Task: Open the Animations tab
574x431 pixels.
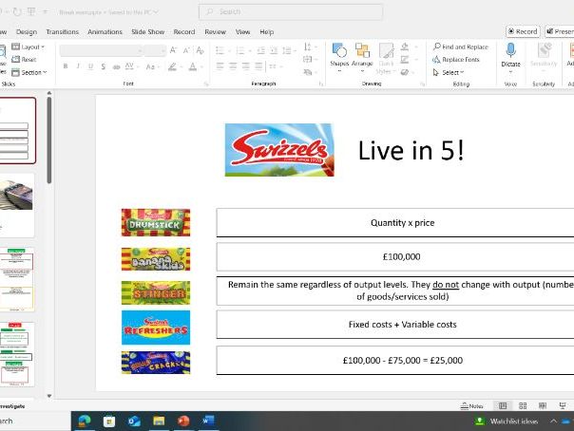Action: tap(105, 32)
